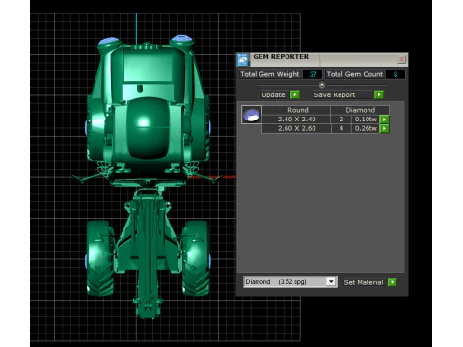Viewport: 463px width, 347px height.
Task: Collapse panel using the small up arrow handle
Action: tap(322, 85)
